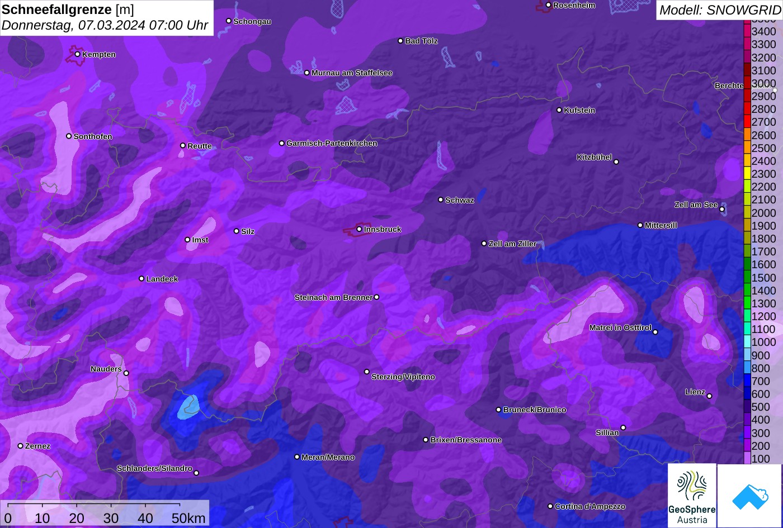The image size is (783, 528).
Task: Click the Rosenheim location dot
Action: (549, 5)
